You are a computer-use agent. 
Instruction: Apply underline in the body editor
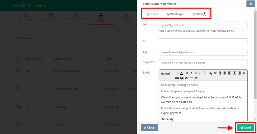196,73
